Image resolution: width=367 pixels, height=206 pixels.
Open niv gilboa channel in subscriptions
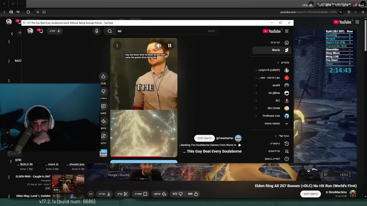coord(272,93)
